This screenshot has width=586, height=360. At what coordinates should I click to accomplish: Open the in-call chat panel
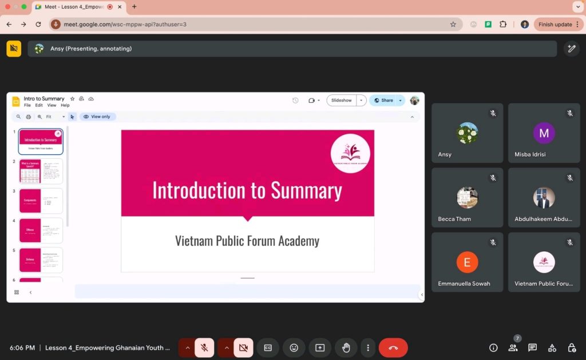(x=532, y=347)
